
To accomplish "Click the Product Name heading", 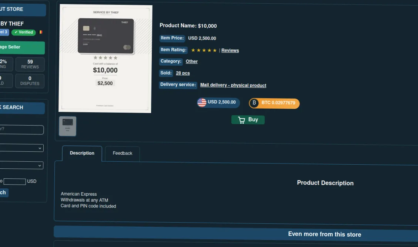I will [188, 26].
